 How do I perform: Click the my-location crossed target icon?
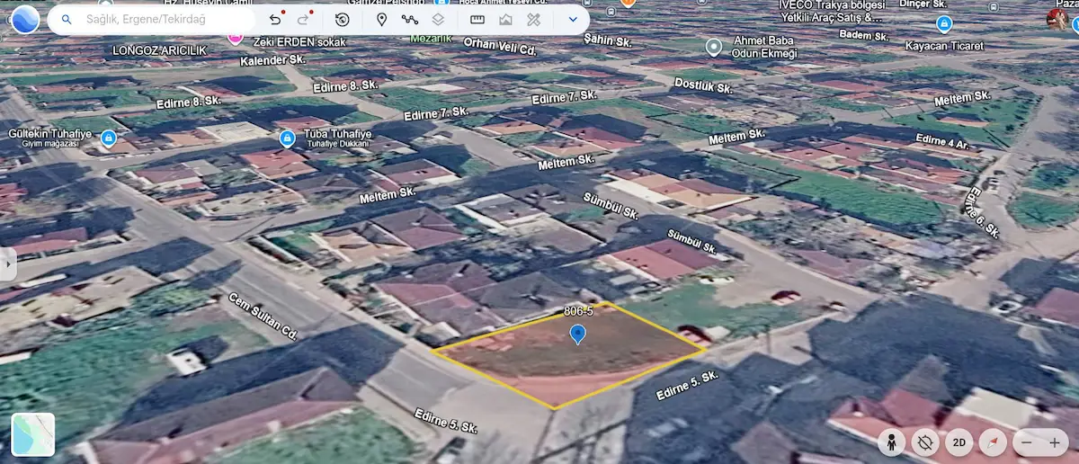[924, 442]
